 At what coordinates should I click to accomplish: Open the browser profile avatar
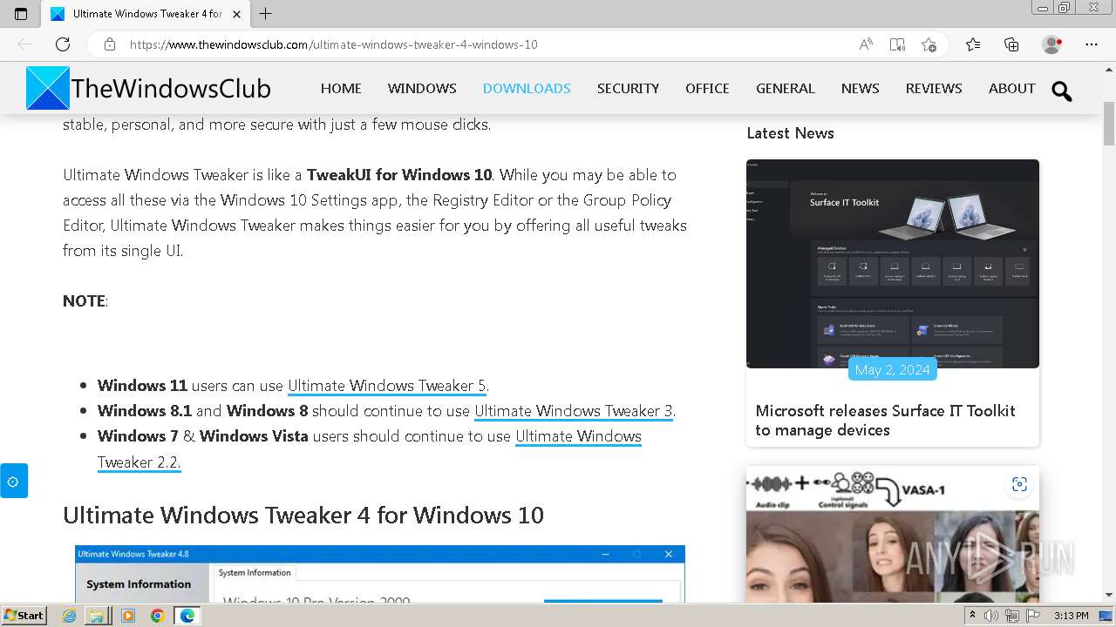[1051, 44]
